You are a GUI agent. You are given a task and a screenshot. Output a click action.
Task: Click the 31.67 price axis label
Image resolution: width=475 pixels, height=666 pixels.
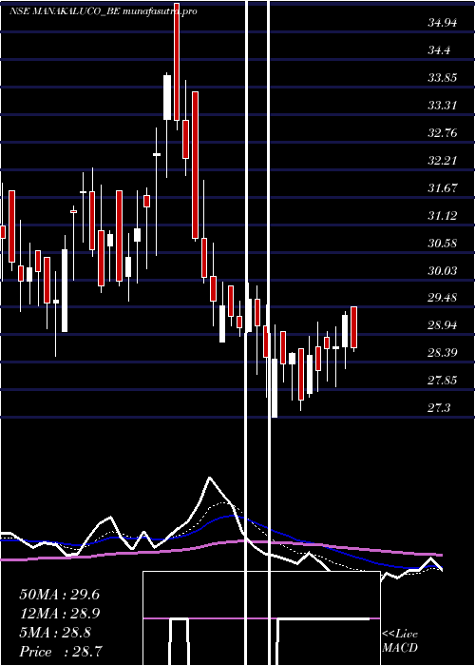pos(443,188)
